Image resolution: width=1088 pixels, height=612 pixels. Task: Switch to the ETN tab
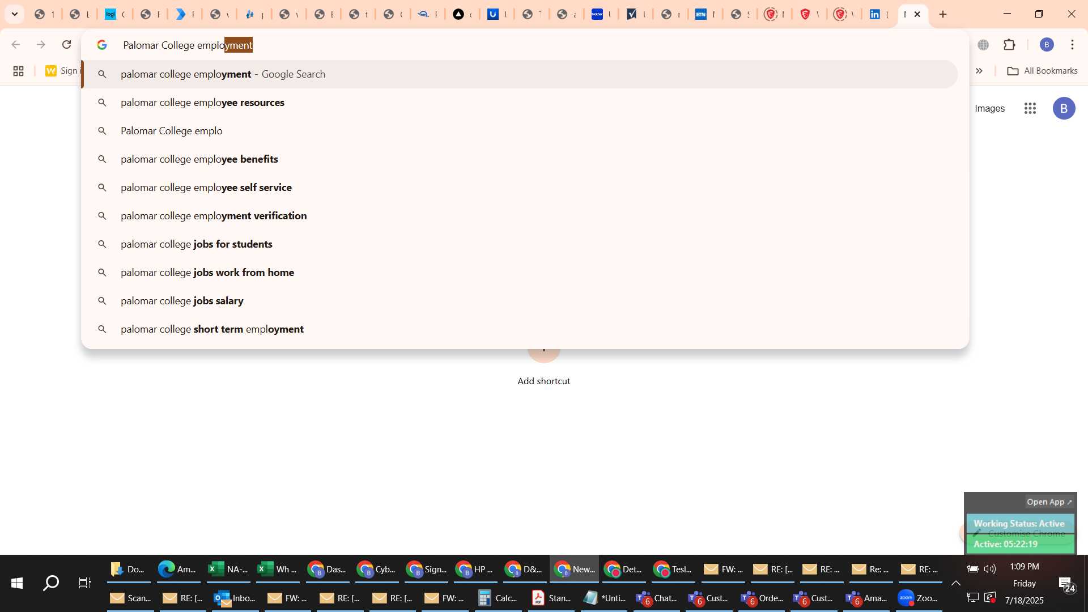coord(704,14)
